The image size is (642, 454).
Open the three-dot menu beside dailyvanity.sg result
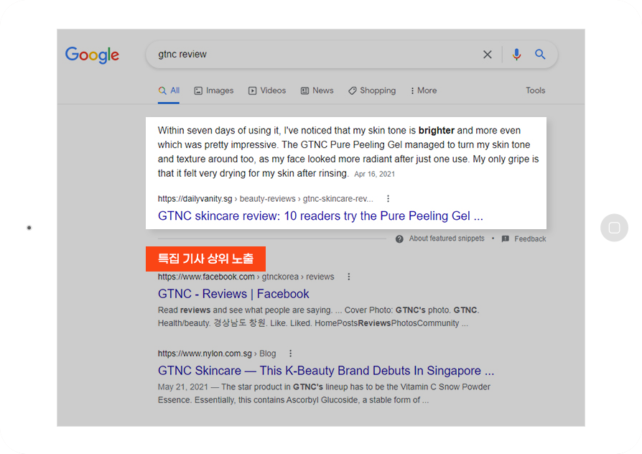(389, 199)
